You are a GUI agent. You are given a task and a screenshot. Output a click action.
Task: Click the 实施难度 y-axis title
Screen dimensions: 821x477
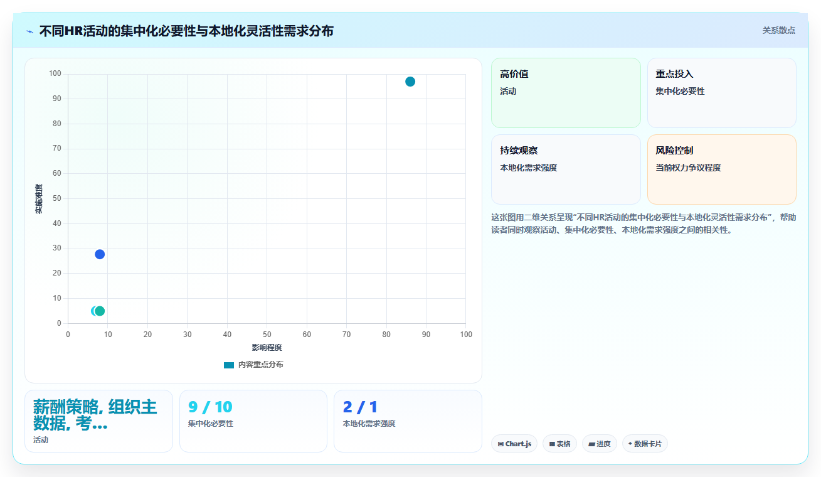pos(39,198)
